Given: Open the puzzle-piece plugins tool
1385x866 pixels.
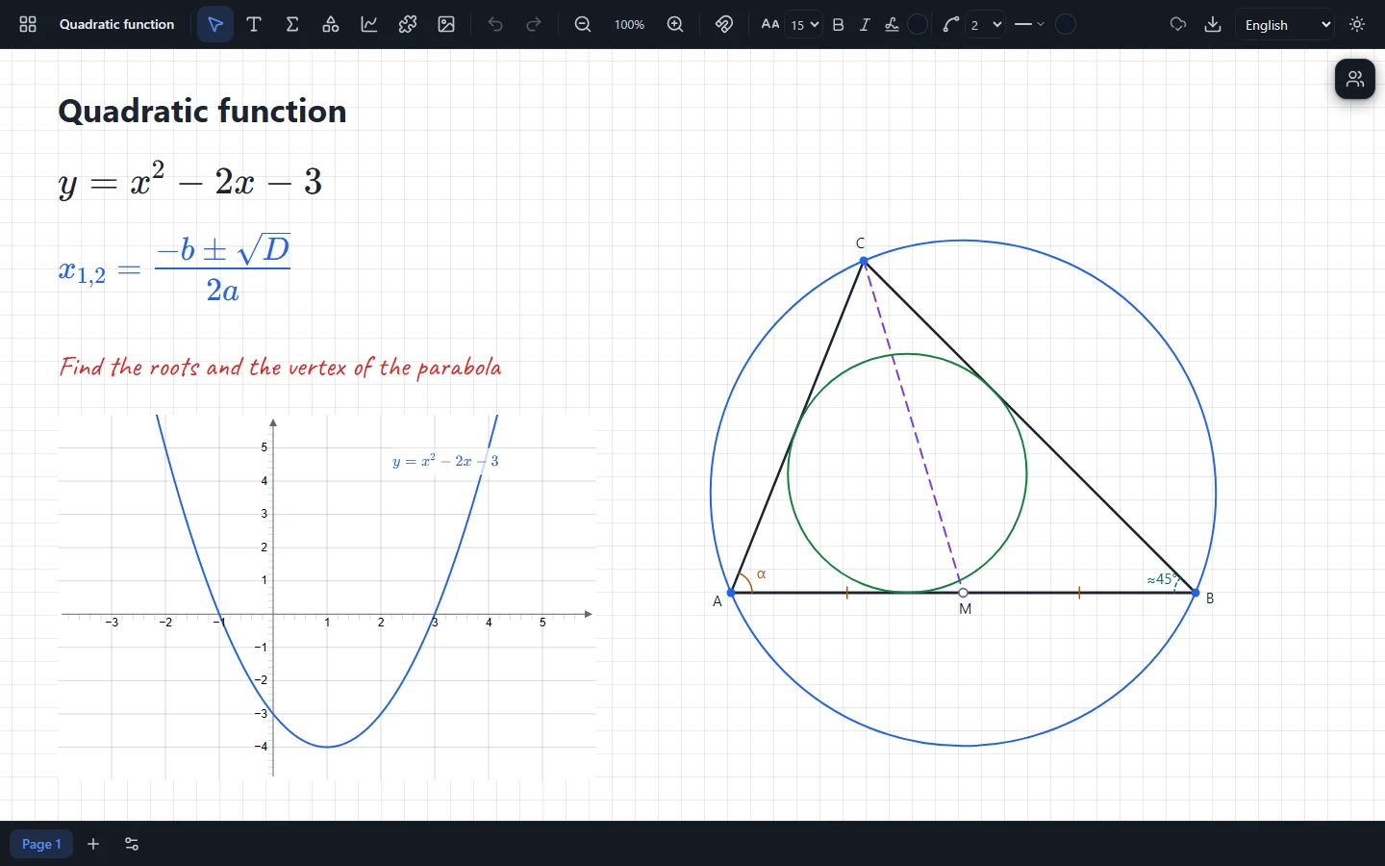Looking at the screenshot, I should [x=408, y=24].
